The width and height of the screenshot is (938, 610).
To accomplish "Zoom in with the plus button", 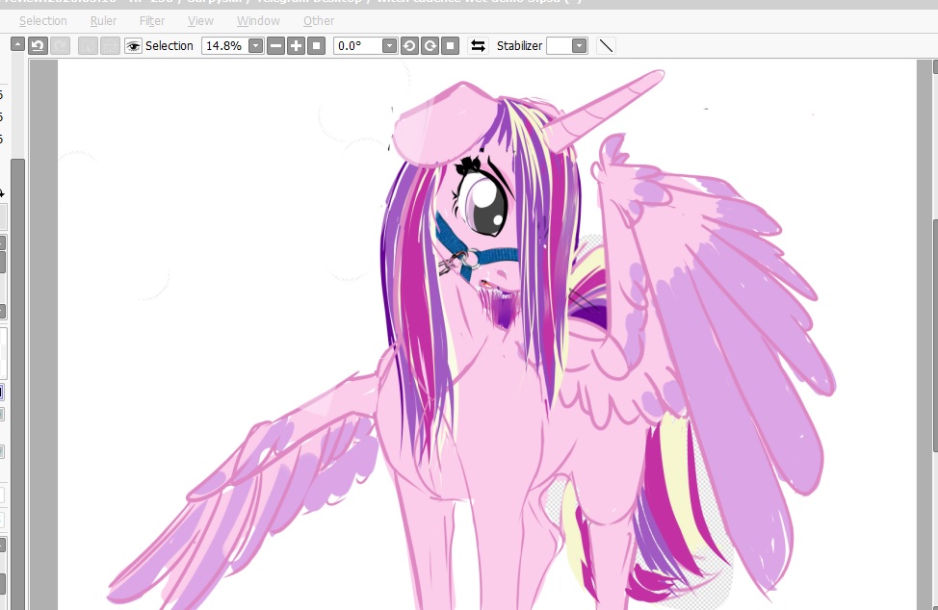I will 296,46.
